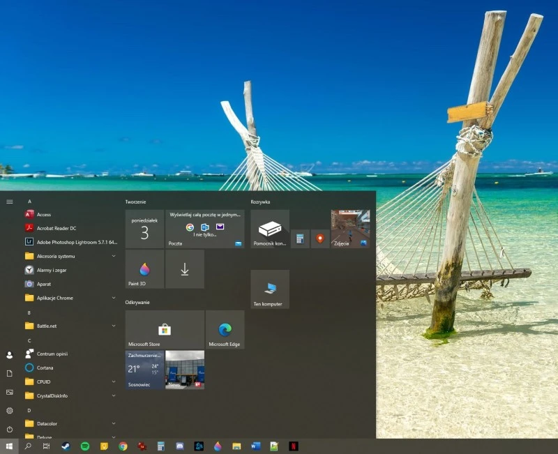Select Cortana in the app list
Viewport: 558px width, 454px height.
tap(45, 368)
